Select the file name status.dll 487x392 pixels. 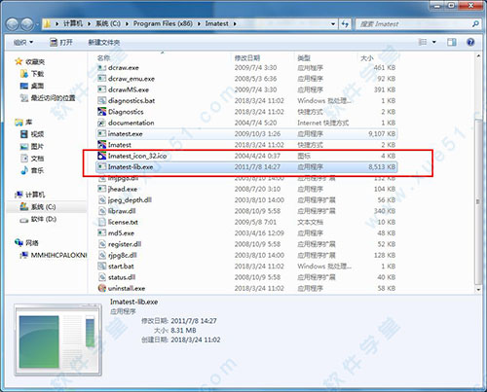point(122,277)
